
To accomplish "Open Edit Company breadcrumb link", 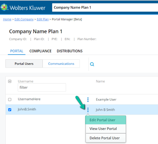I will (x=24, y=19).
